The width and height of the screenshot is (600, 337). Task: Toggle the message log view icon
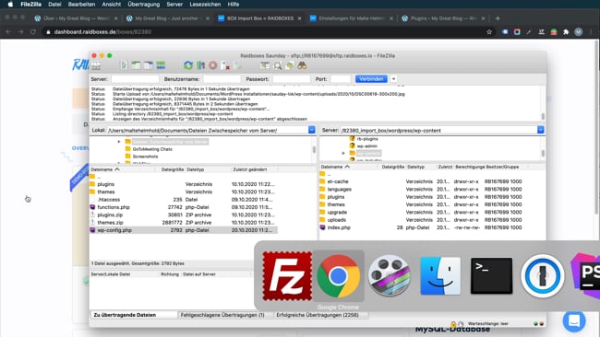click(x=124, y=65)
